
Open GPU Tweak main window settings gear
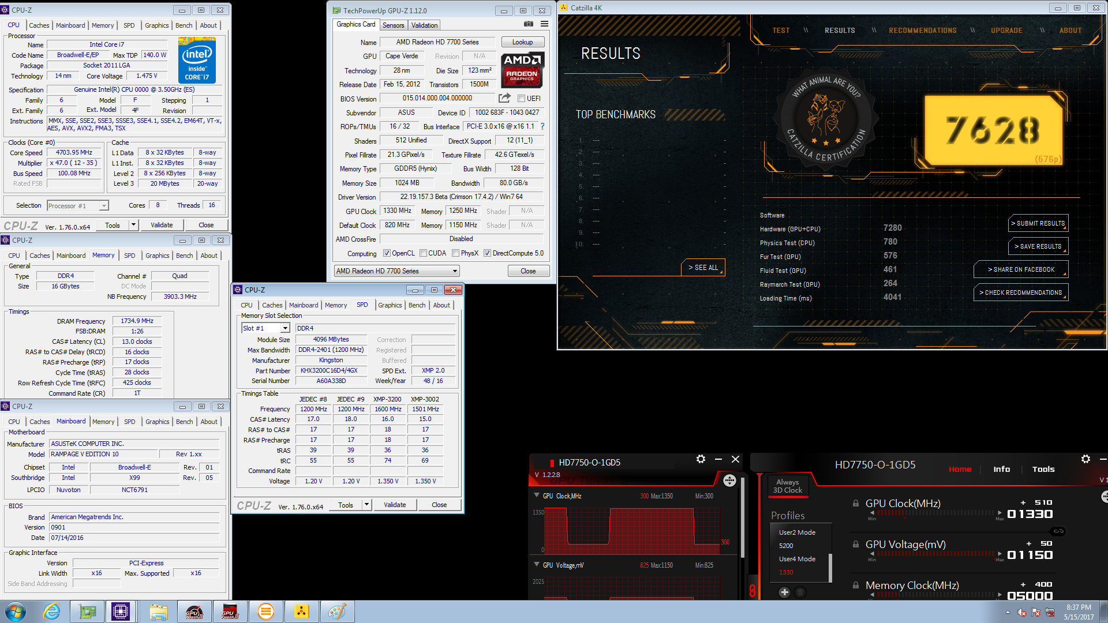(1085, 459)
